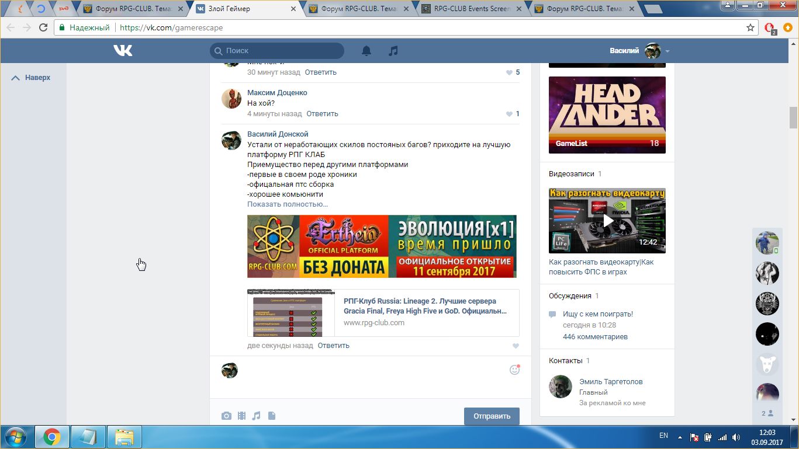The height and width of the screenshot is (449, 799).
Task: Like Василий Донской's comment
Action: click(x=516, y=346)
